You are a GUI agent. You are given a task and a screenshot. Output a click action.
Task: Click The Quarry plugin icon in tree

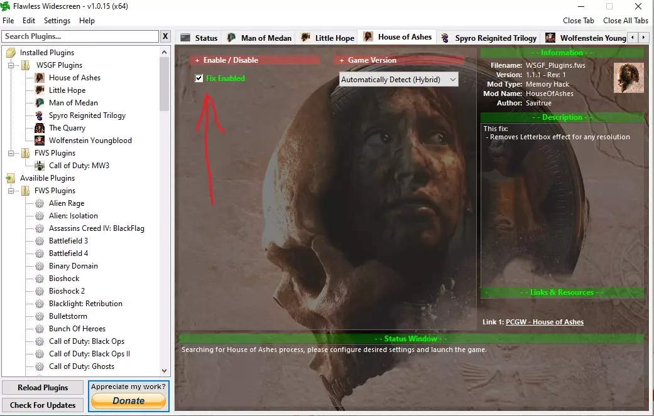click(x=40, y=128)
